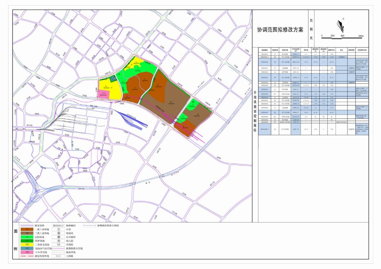Click the bright green G1 park legend swatch
This screenshot has height=269, width=381.
(27, 237)
